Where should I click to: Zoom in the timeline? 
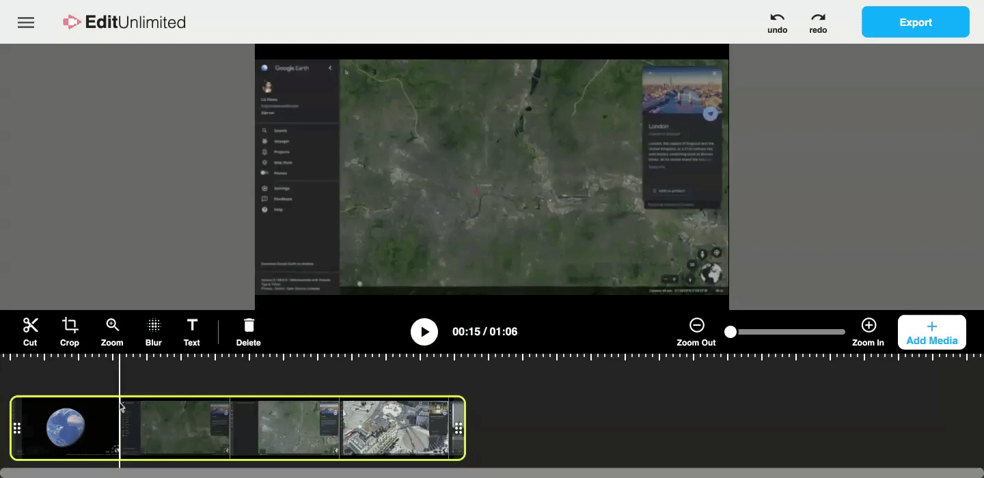[868, 332]
